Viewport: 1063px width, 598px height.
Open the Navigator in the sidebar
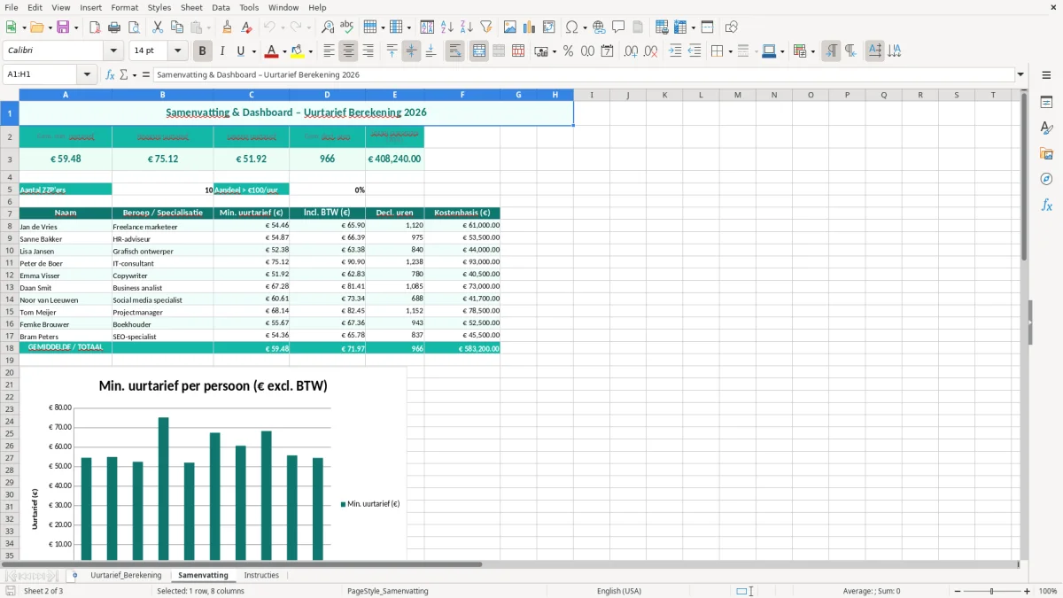point(1046,179)
